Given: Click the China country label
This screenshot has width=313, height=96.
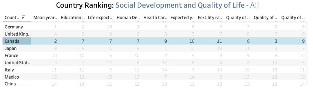Looking at the screenshot, I should (10, 84).
